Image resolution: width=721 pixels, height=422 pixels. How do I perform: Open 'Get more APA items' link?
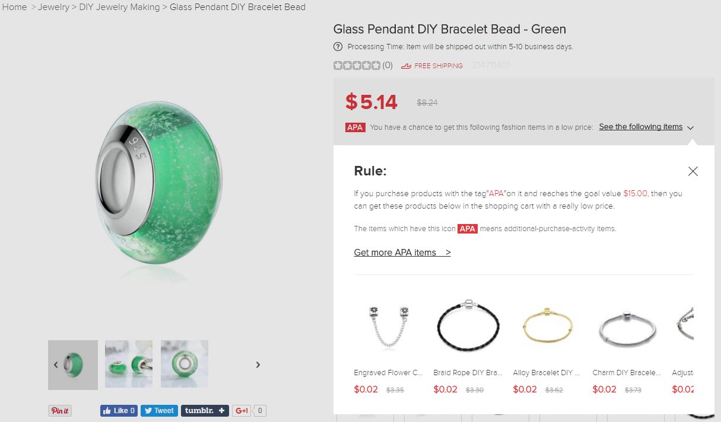(x=402, y=252)
